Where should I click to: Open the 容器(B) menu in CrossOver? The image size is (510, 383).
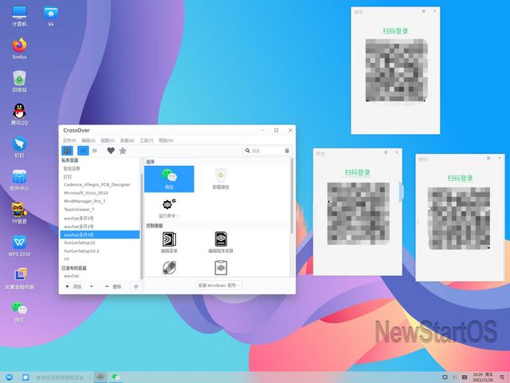point(127,140)
